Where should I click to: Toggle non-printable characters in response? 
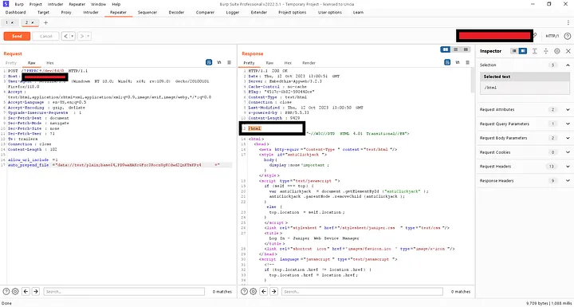458,63
